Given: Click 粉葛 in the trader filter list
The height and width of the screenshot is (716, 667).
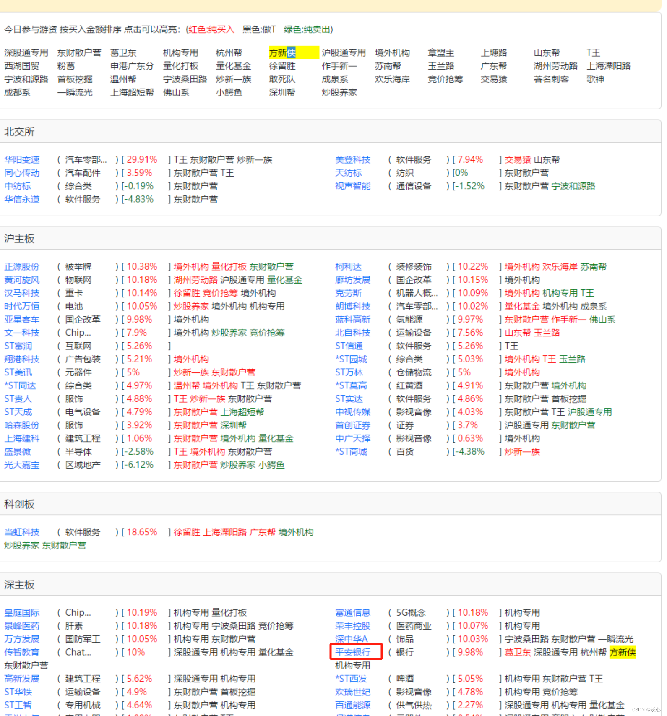Looking at the screenshot, I should point(66,66).
